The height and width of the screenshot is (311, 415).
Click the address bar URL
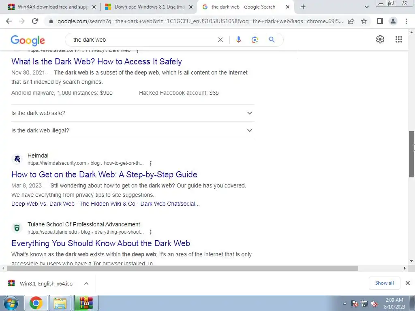pos(200,21)
